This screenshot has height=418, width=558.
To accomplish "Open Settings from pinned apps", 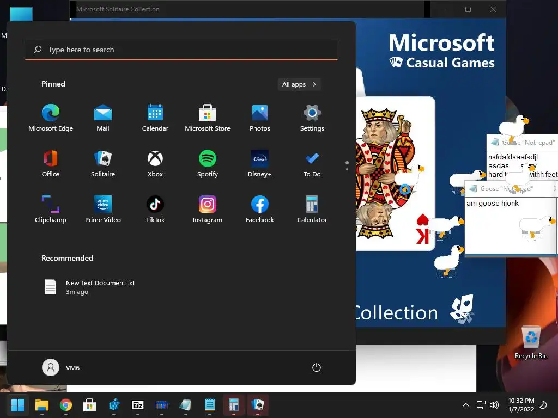I will (x=312, y=118).
